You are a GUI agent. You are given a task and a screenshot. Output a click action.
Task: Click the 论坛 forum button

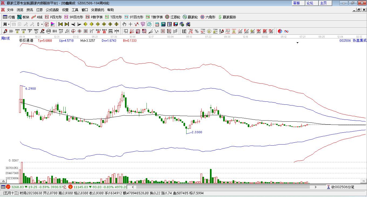coord(310,3)
